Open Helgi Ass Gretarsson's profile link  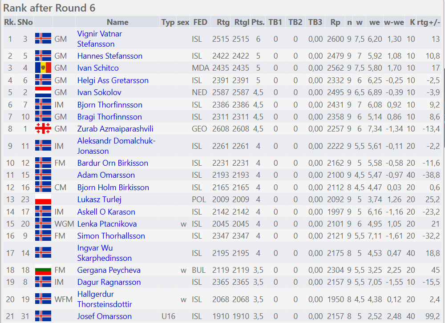pos(113,80)
